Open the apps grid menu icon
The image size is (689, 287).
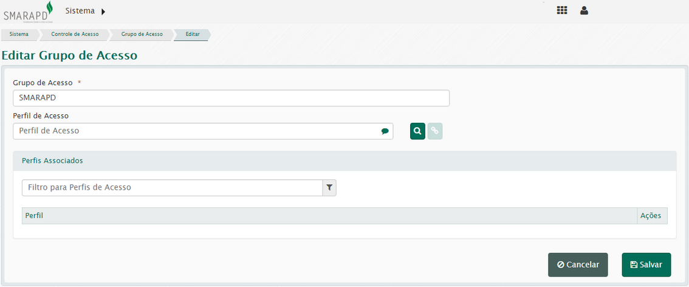(x=562, y=10)
